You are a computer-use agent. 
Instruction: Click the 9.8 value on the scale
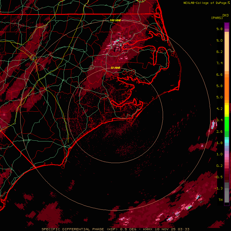pos(219,29)
